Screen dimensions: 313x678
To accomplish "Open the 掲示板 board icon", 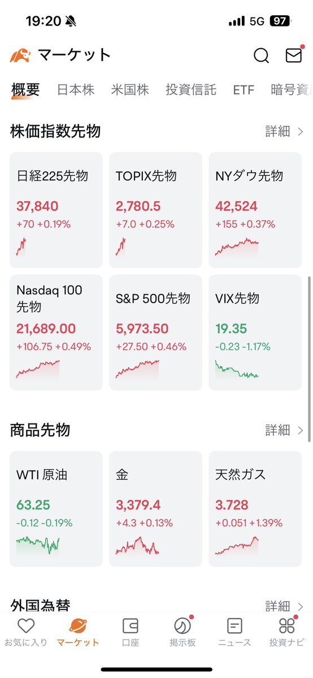I will pyautogui.click(x=182, y=625).
